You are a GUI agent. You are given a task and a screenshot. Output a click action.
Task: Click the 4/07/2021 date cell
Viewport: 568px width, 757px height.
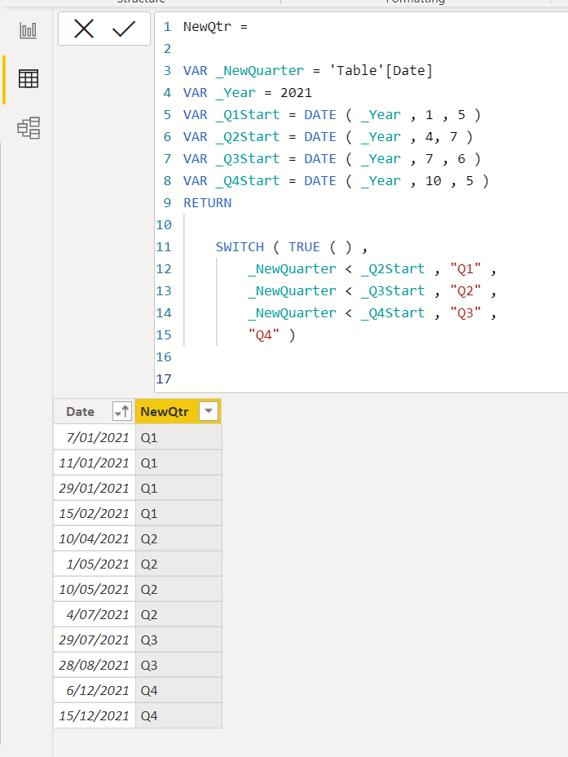click(x=95, y=614)
